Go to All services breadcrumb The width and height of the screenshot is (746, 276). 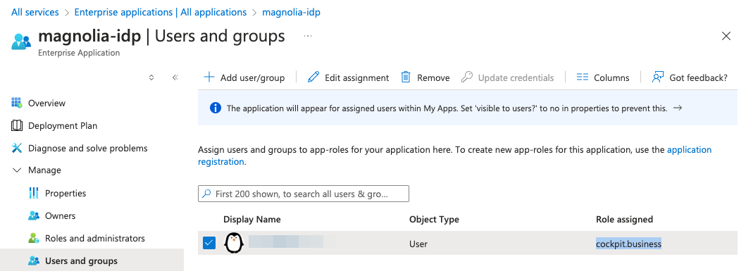(x=35, y=13)
